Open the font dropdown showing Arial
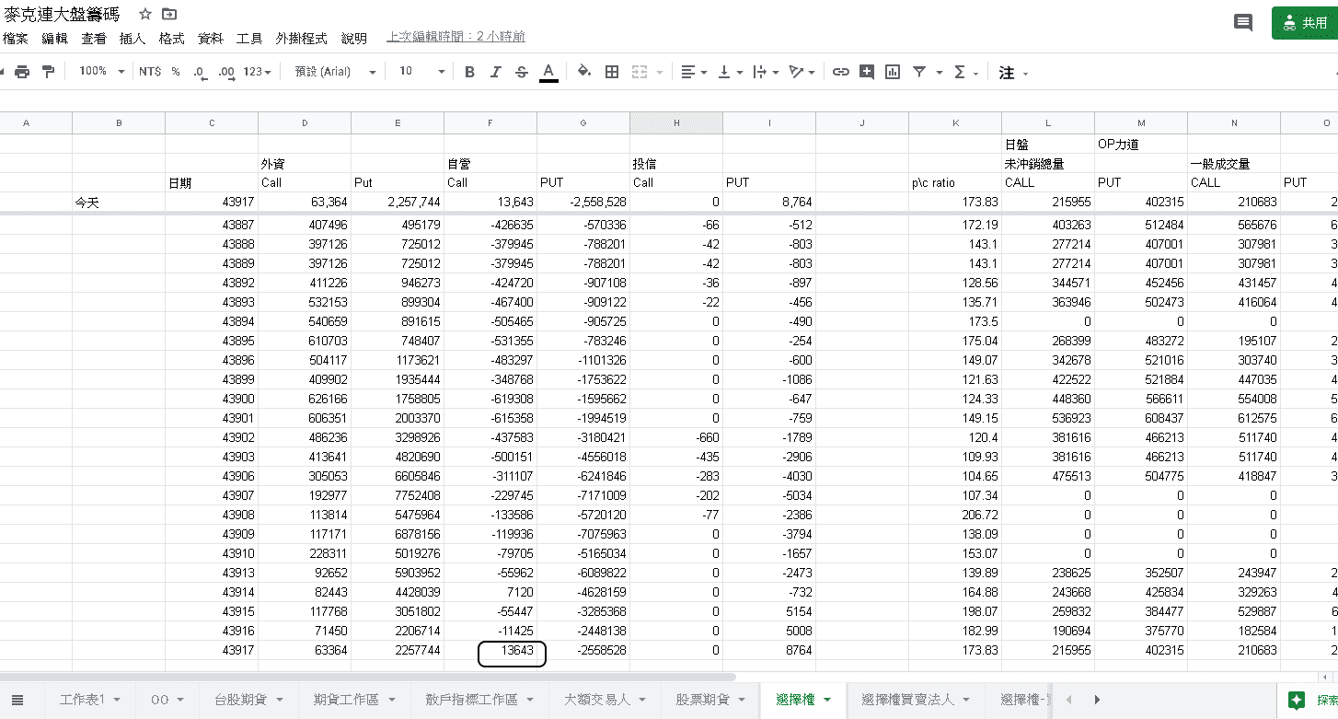The image size is (1338, 719). tap(335, 72)
